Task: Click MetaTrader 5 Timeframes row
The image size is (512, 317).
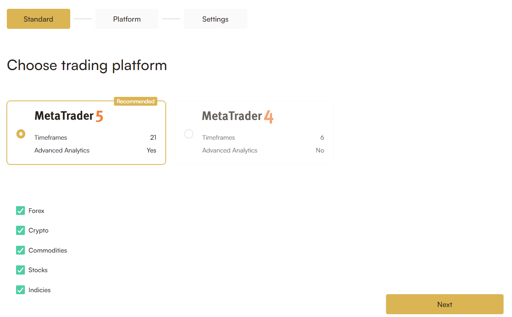Action: [95, 137]
